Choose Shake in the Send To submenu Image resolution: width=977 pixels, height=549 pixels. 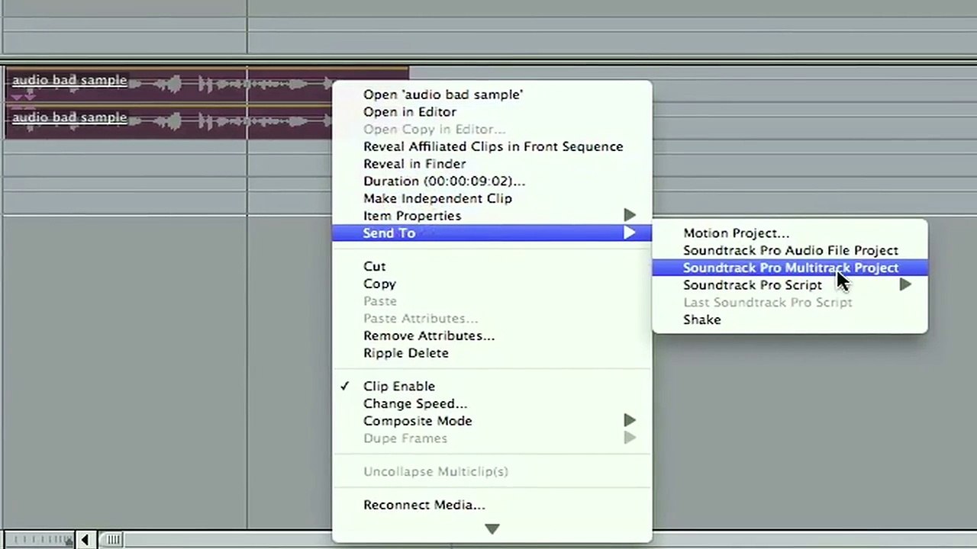(x=790, y=320)
